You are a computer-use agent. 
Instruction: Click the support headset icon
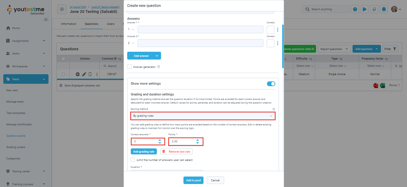pos(374,9)
